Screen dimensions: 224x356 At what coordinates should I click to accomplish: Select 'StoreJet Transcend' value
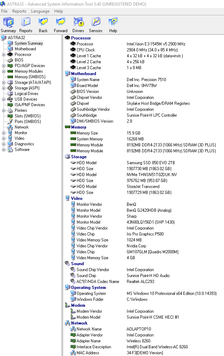143,187
